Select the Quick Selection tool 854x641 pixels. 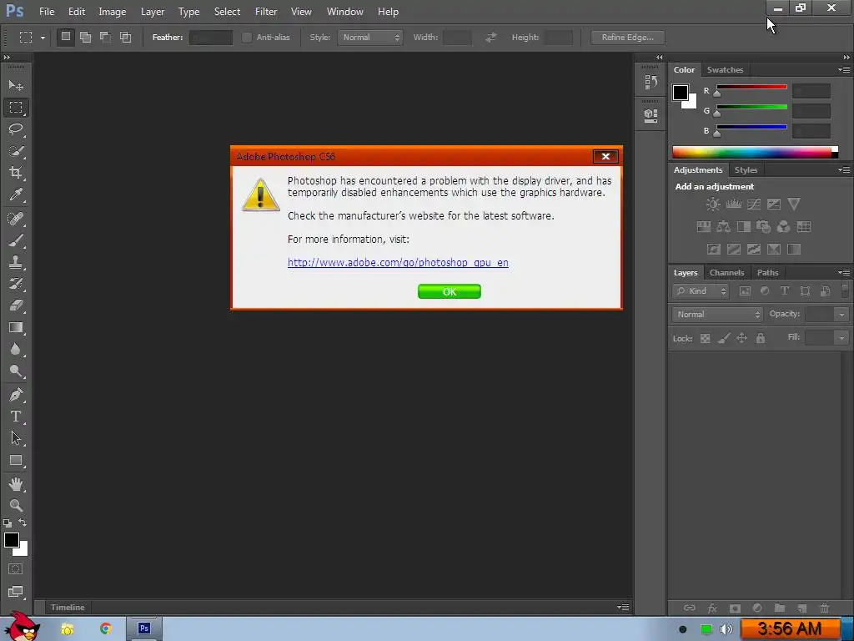(x=16, y=151)
